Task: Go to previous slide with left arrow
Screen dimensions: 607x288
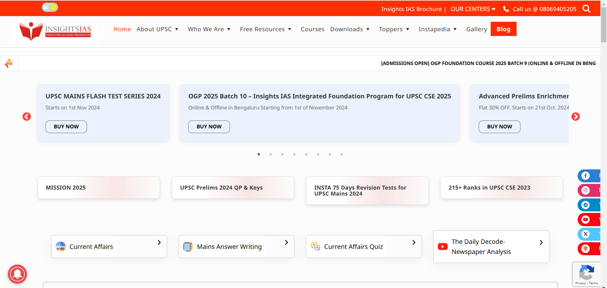Action: [27, 117]
